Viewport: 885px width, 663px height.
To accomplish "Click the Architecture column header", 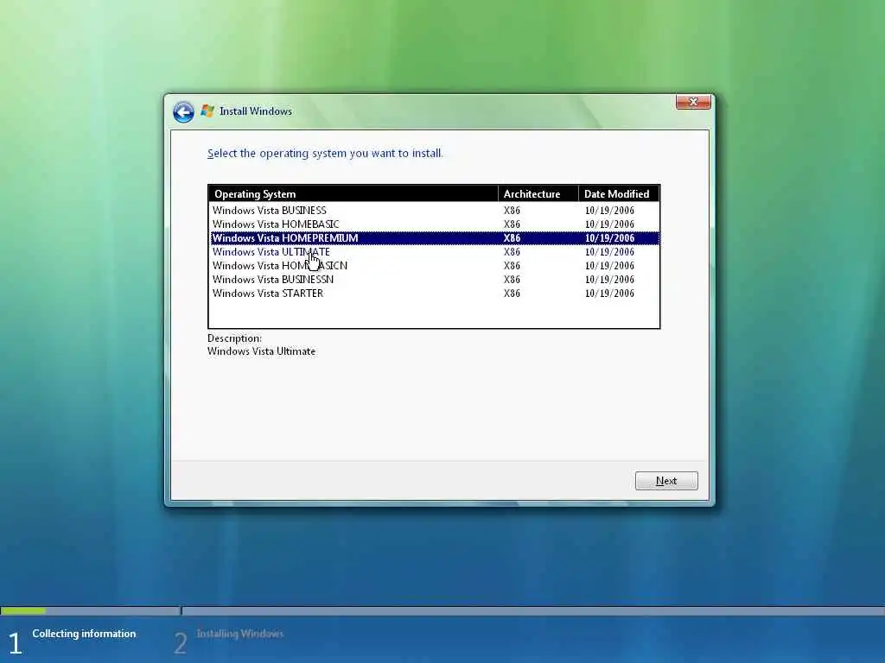I will coord(538,194).
